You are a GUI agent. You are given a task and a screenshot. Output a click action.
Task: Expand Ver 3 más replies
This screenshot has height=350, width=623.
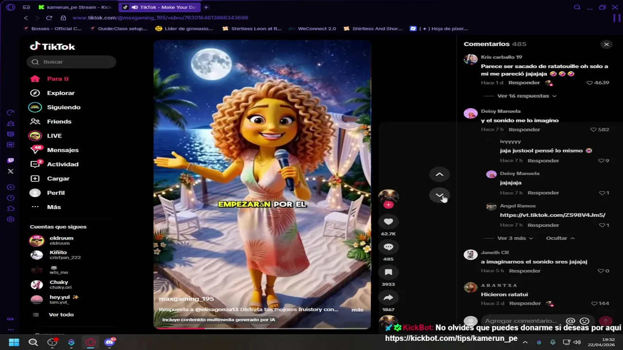[x=515, y=238]
